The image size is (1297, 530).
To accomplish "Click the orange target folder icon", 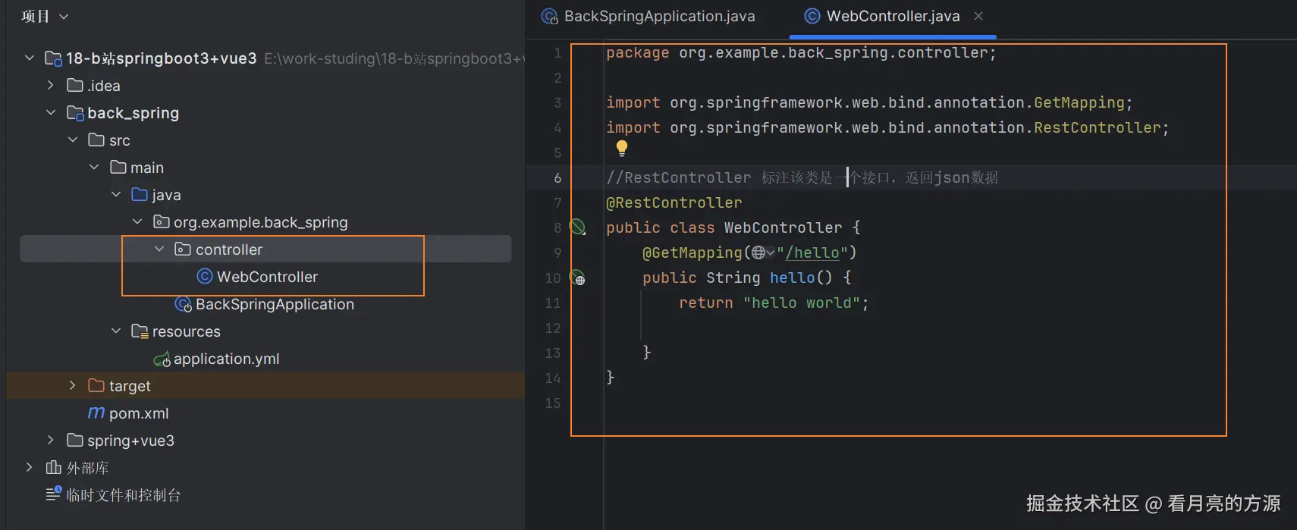I will tap(96, 385).
